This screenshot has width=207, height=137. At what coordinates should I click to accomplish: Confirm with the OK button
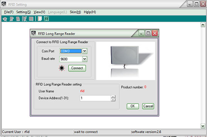pos(133,106)
